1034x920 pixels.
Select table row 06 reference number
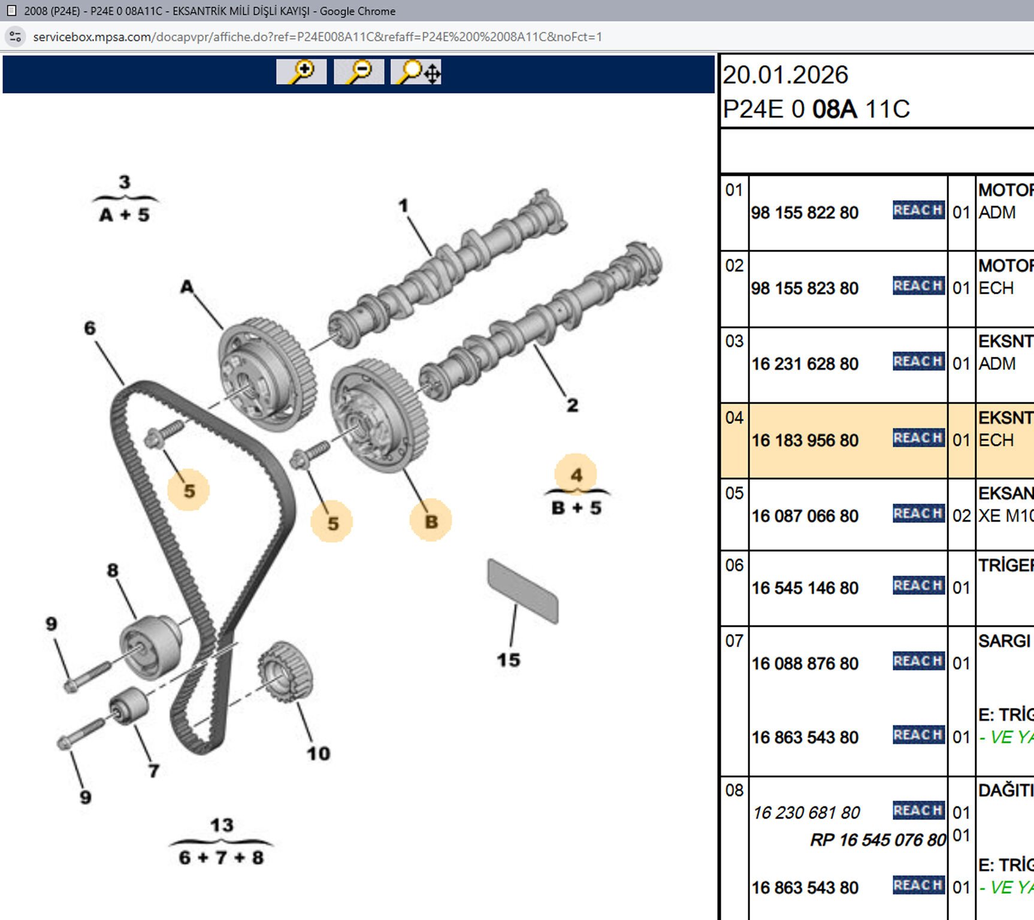click(734, 565)
